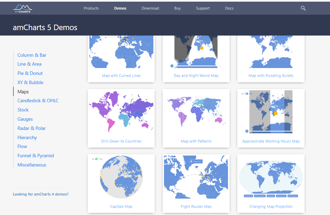Viewport: 330px width, 215px height.
Task: Open Approximate Working Hours Map title link
Action: tap(271, 141)
